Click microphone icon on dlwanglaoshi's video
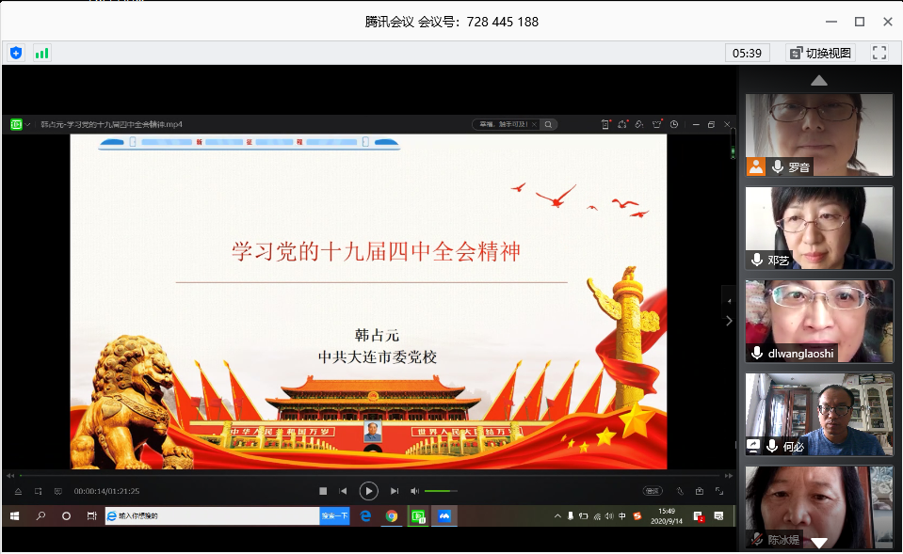 (757, 353)
